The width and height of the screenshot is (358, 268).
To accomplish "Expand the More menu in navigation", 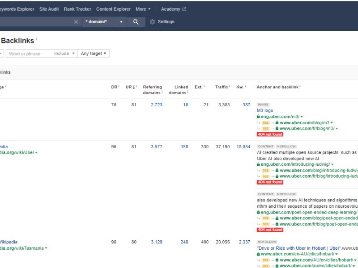I will click(x=143, y=9).
